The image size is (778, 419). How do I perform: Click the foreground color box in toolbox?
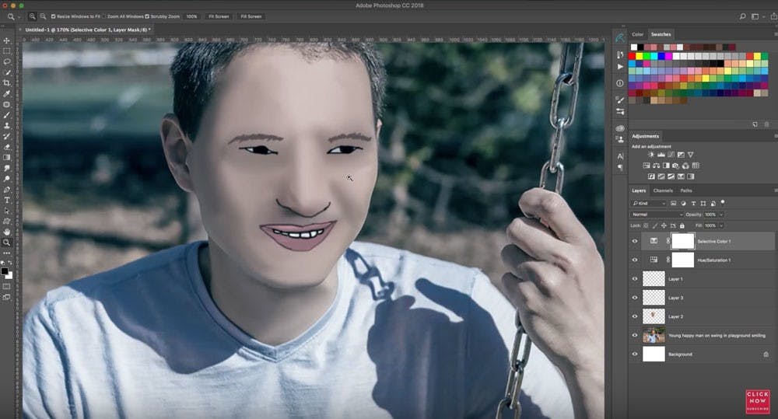click(x=5, y=271)
